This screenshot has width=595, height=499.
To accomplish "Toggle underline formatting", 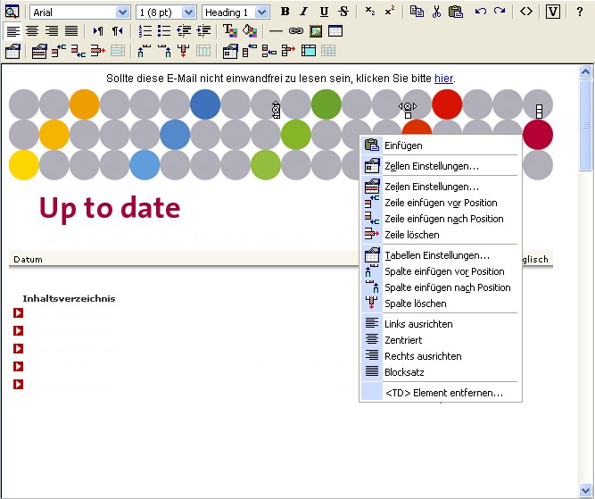I will (x=324, y=12).
